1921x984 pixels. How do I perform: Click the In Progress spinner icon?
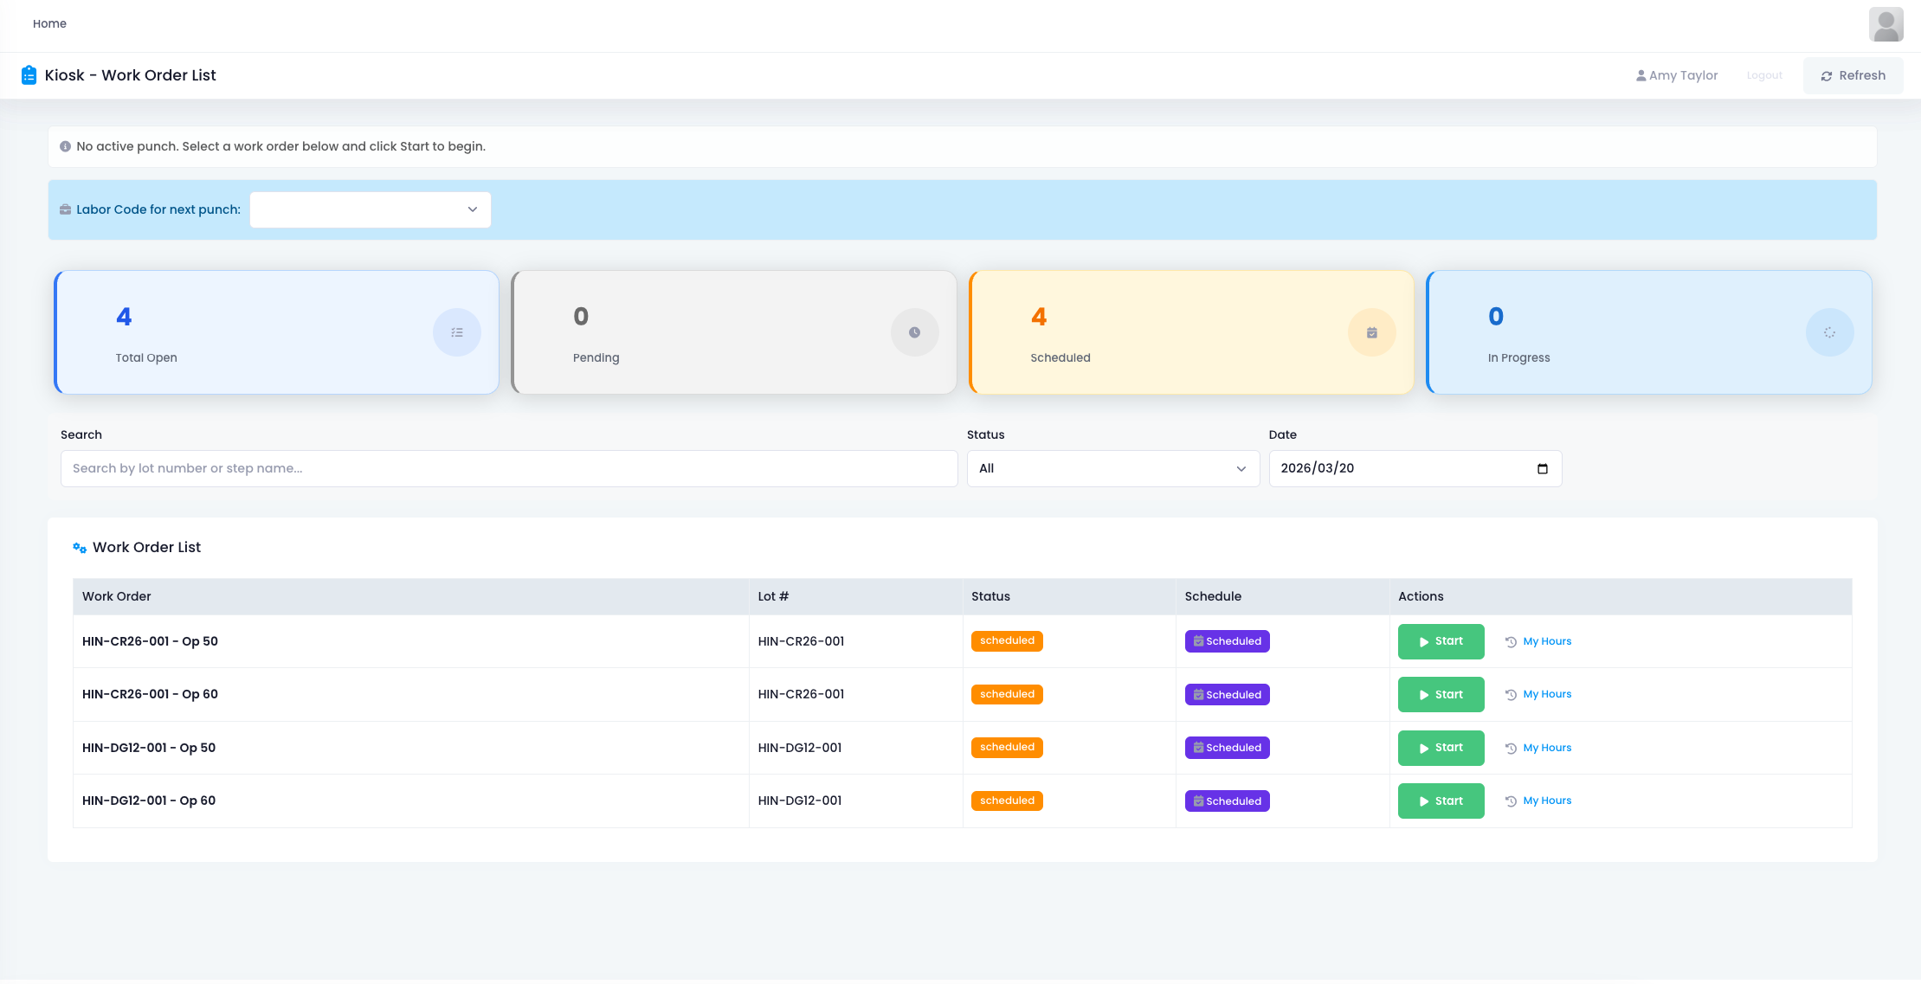click(x=1829, y=332)
